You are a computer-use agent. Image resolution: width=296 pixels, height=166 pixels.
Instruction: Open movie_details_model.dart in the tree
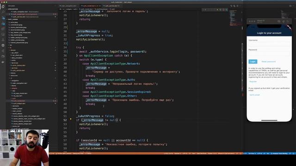pos(22,121)
